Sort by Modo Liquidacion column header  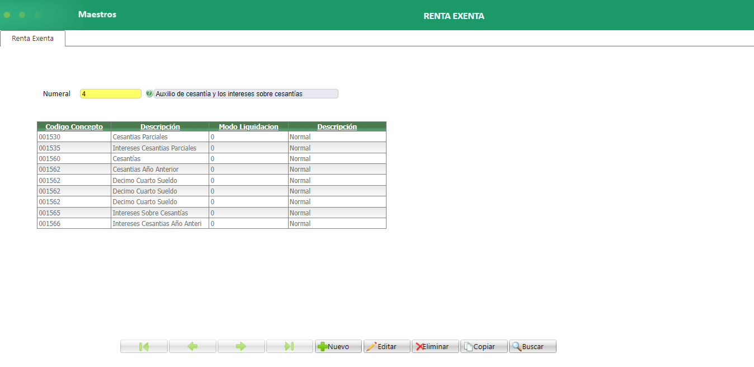(x=248, y=127)
